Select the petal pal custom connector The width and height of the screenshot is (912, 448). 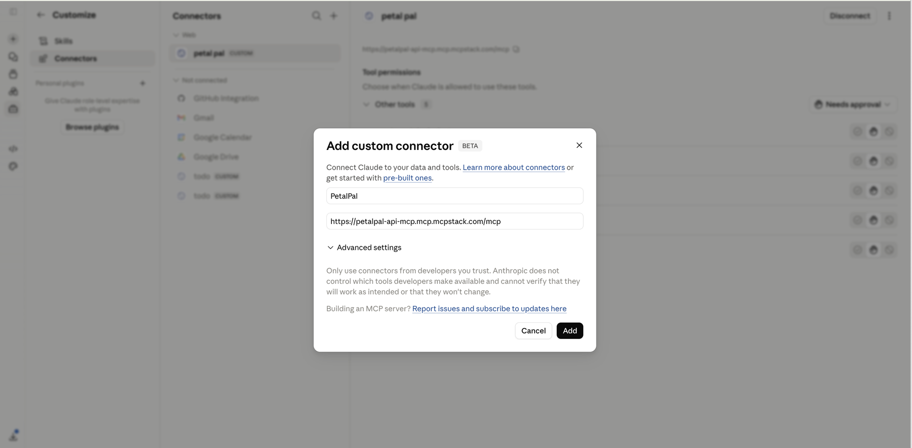tap(255, 53)
